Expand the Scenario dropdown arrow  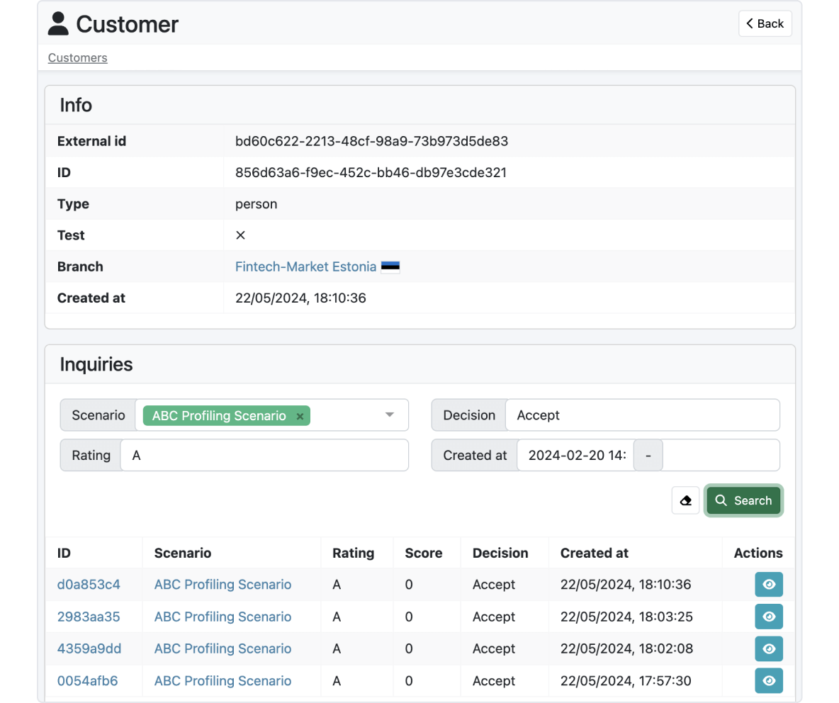(x=390, y=415)
